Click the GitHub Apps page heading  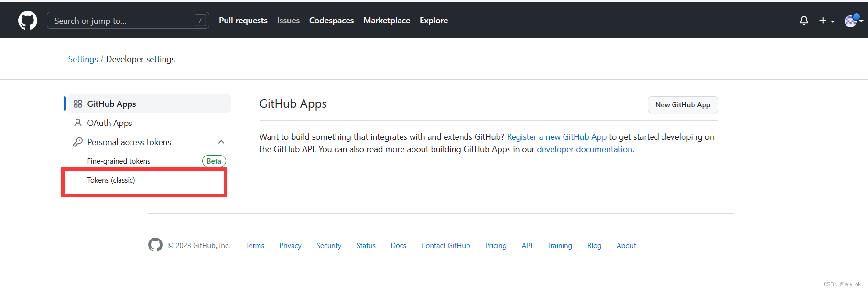click(x=293, y=104)
